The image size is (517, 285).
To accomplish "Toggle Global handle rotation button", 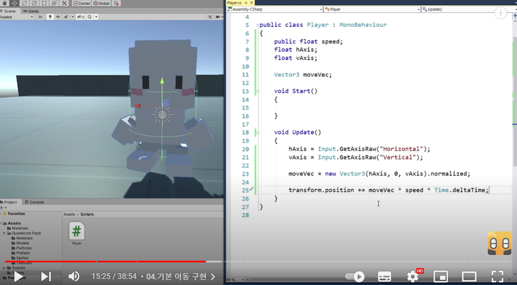I will click(x=101, y=3).
